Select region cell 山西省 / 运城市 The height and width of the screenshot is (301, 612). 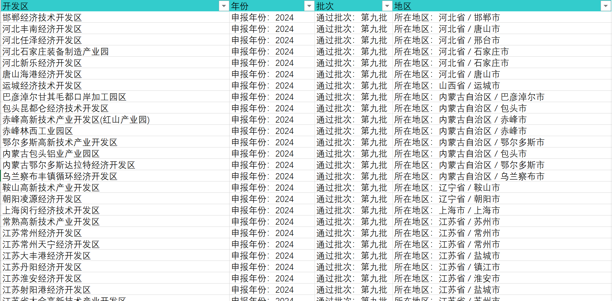click(x=502, y=86)
